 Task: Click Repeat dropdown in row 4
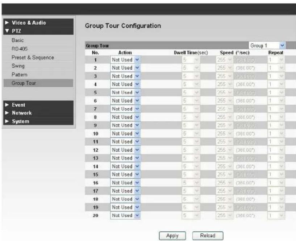(276, 84)
